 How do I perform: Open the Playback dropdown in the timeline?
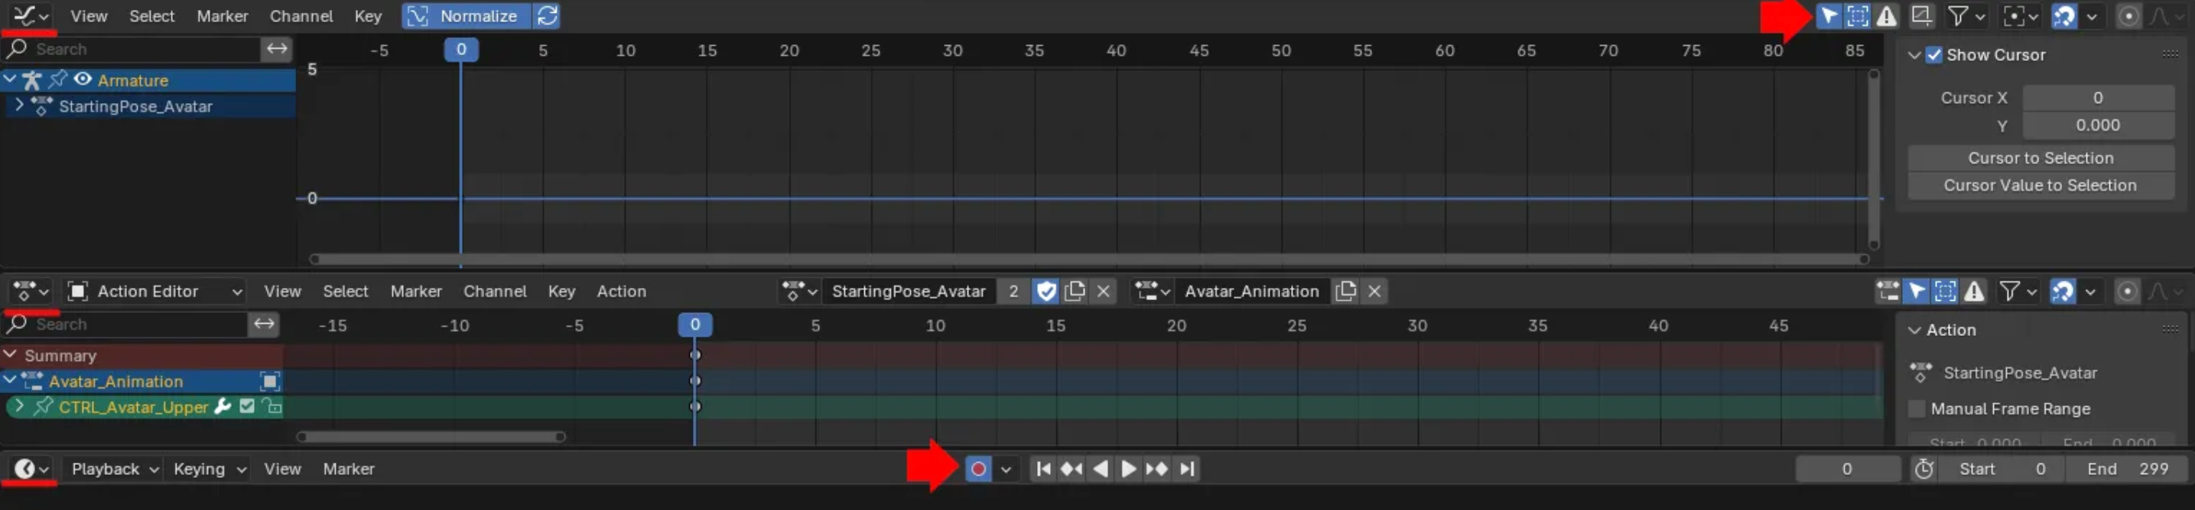[114, 470]
